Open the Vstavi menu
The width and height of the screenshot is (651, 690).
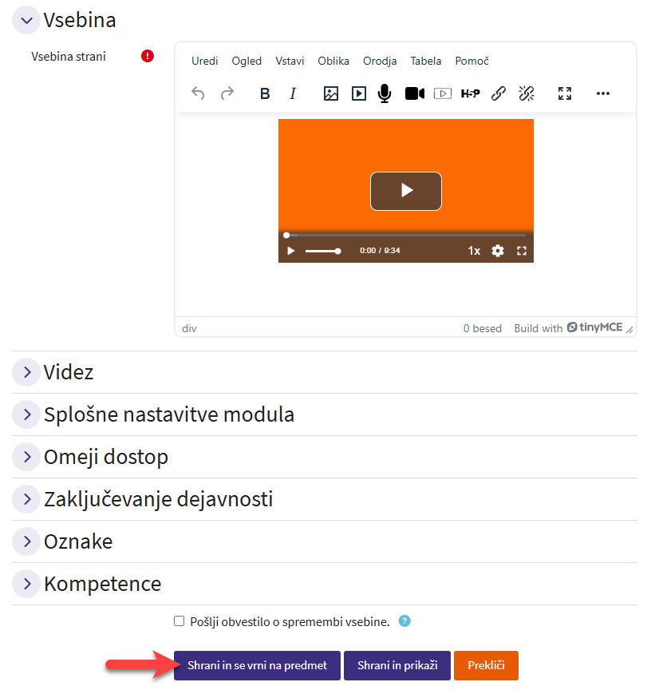coord(290,61)
